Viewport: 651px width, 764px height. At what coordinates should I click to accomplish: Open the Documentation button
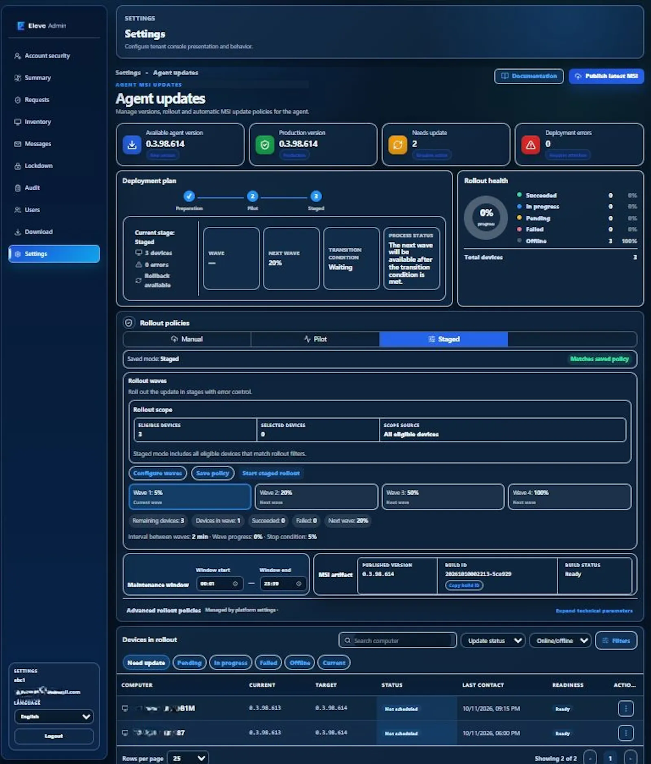click(x=529, y=77)
